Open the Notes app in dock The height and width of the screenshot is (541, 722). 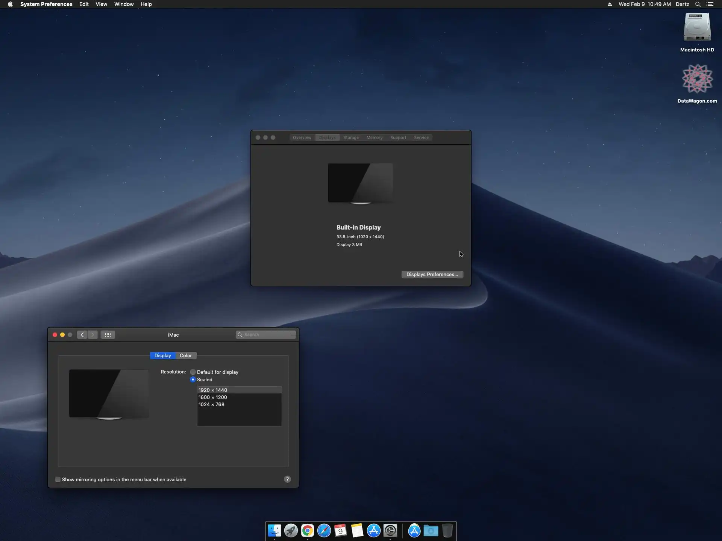[357, 530]
